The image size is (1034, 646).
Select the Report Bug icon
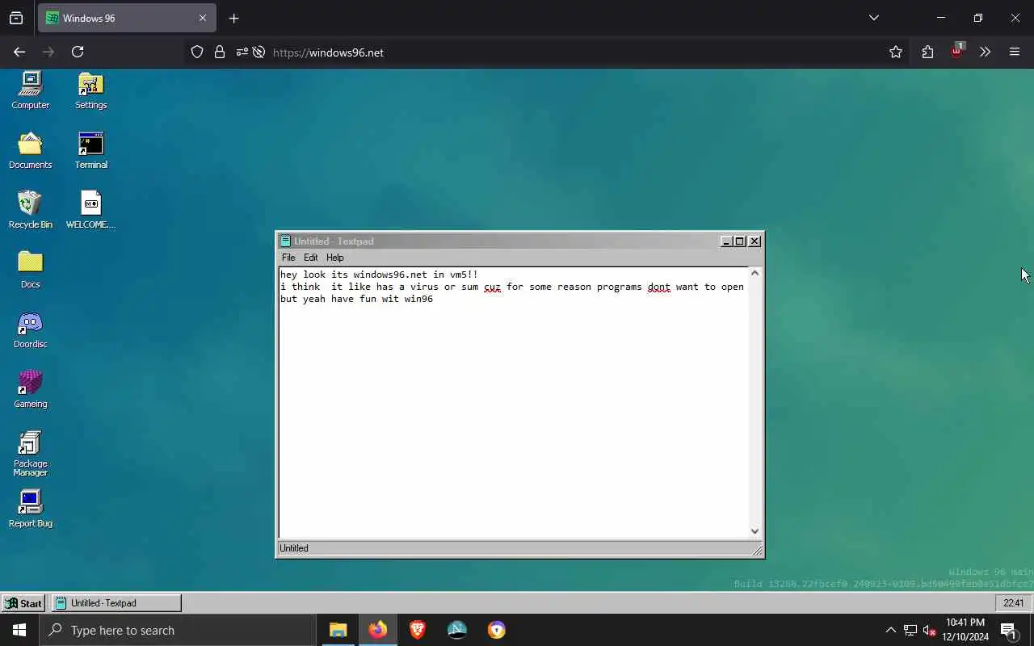pyautogui.click(x=31, y=509)
